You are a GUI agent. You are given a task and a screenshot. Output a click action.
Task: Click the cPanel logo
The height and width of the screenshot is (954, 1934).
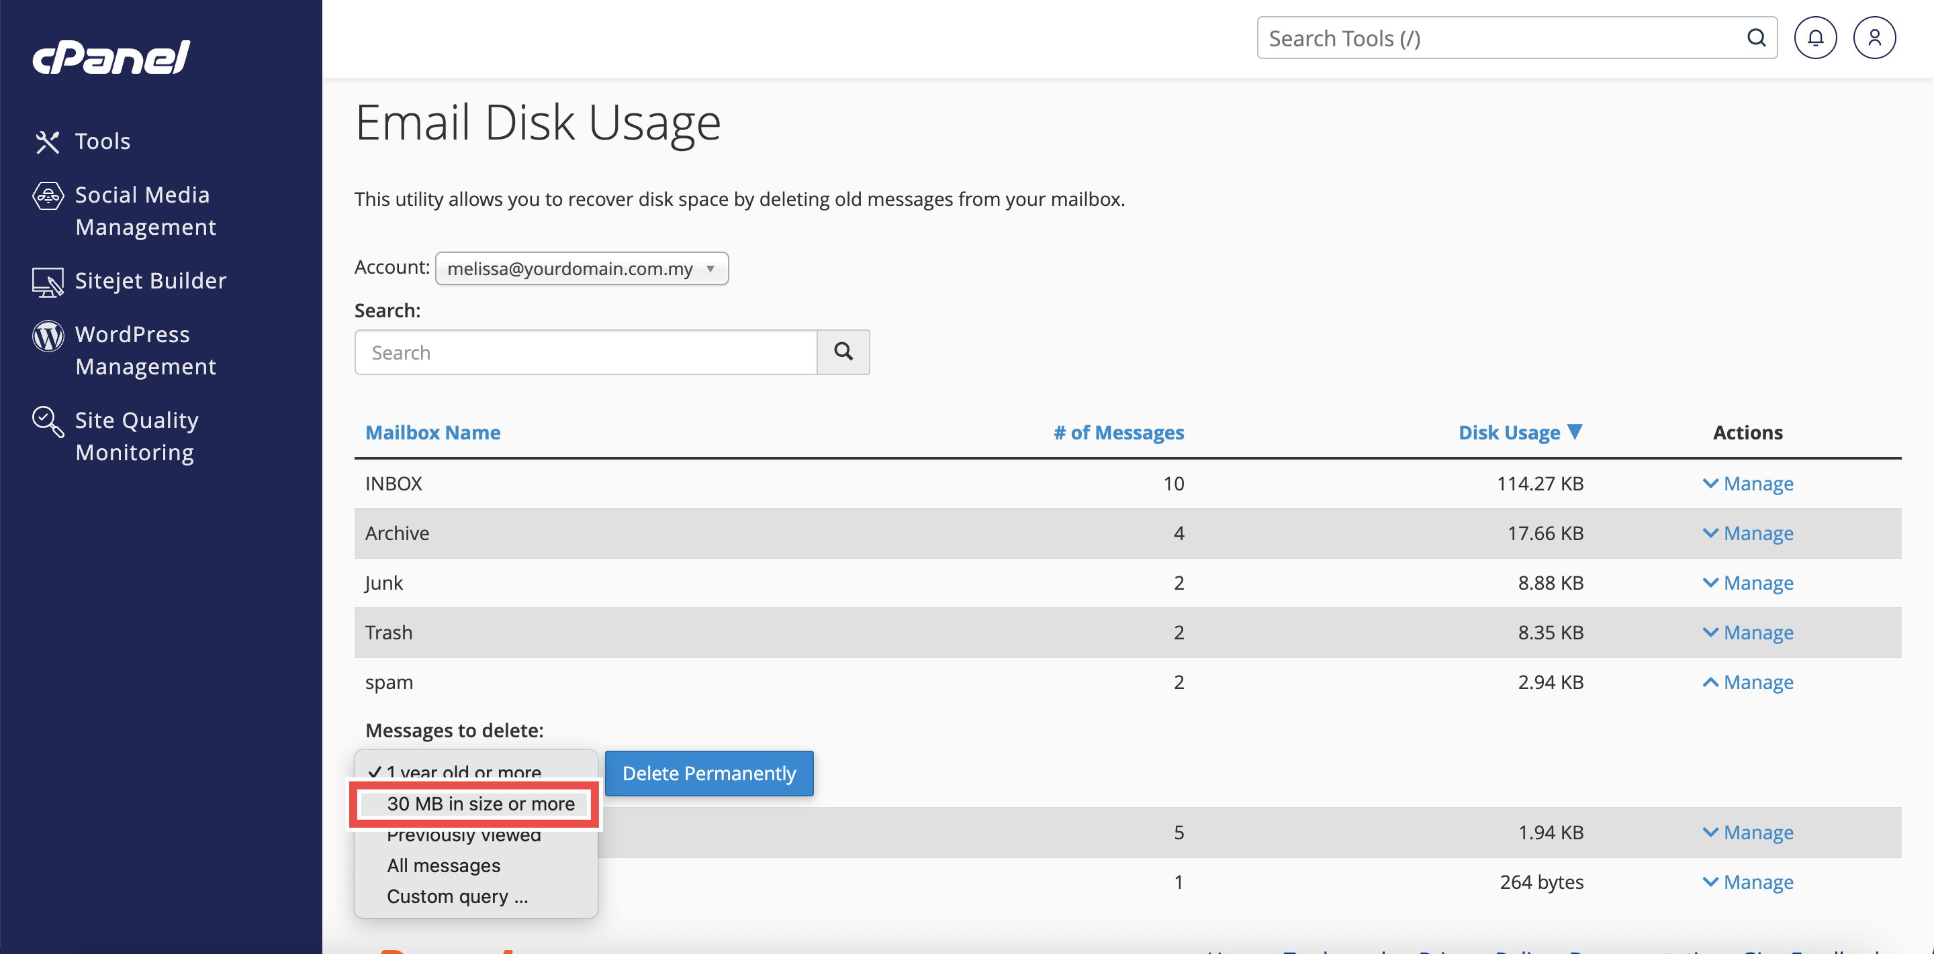(111, 58)
